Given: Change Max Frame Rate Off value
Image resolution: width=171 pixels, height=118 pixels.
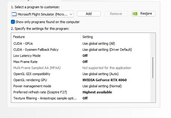Looking at the screenshot, I should [85, 62].
